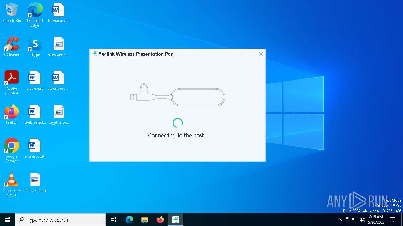Select the Skype desktop shortcut
403x226 pixels.
(x=35, y=47)
